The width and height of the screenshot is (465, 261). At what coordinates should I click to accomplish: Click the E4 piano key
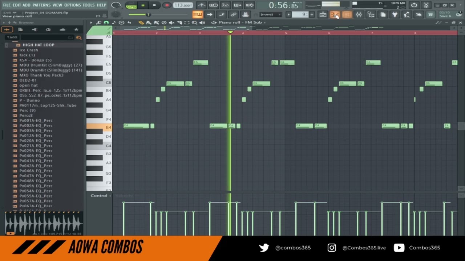(x=99, y=127)
